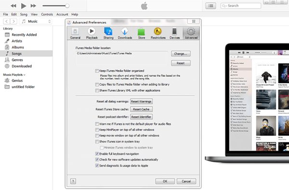
Task: Click the Recently Added calendar icon
Action: click(7, 35)
